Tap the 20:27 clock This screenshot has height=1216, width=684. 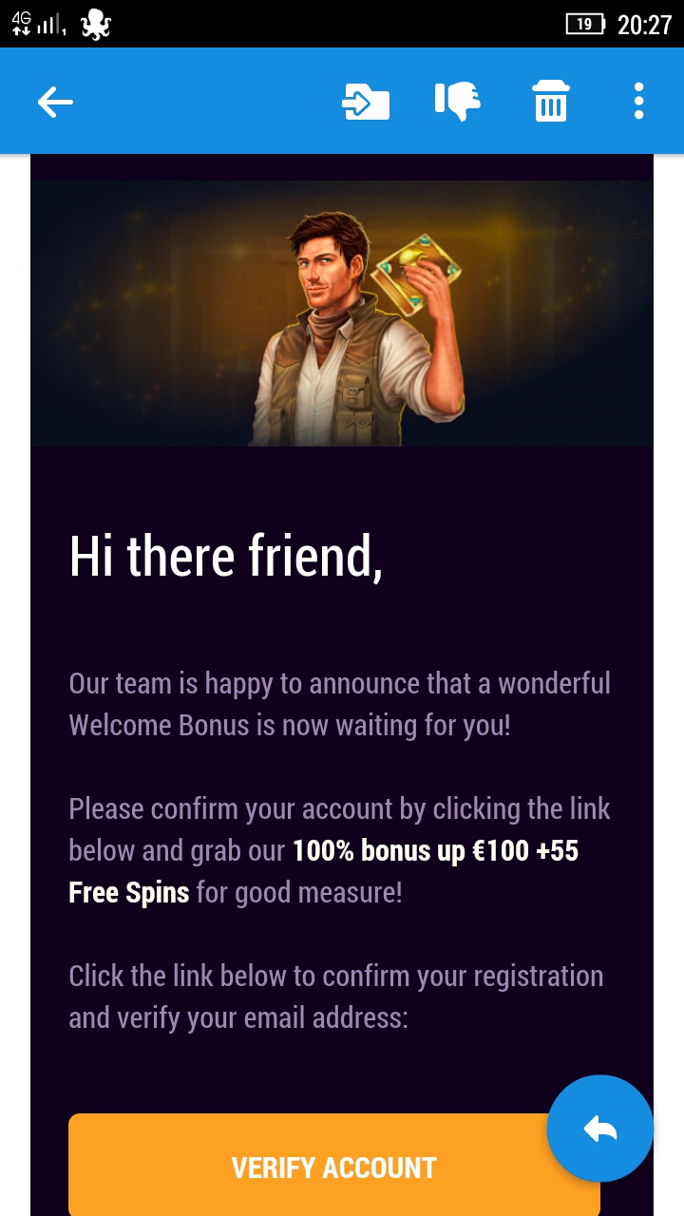(644, 25)
